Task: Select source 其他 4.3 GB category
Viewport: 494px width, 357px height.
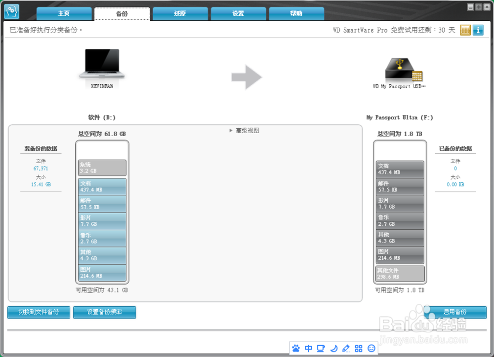Action: click(x=102, y=255)
